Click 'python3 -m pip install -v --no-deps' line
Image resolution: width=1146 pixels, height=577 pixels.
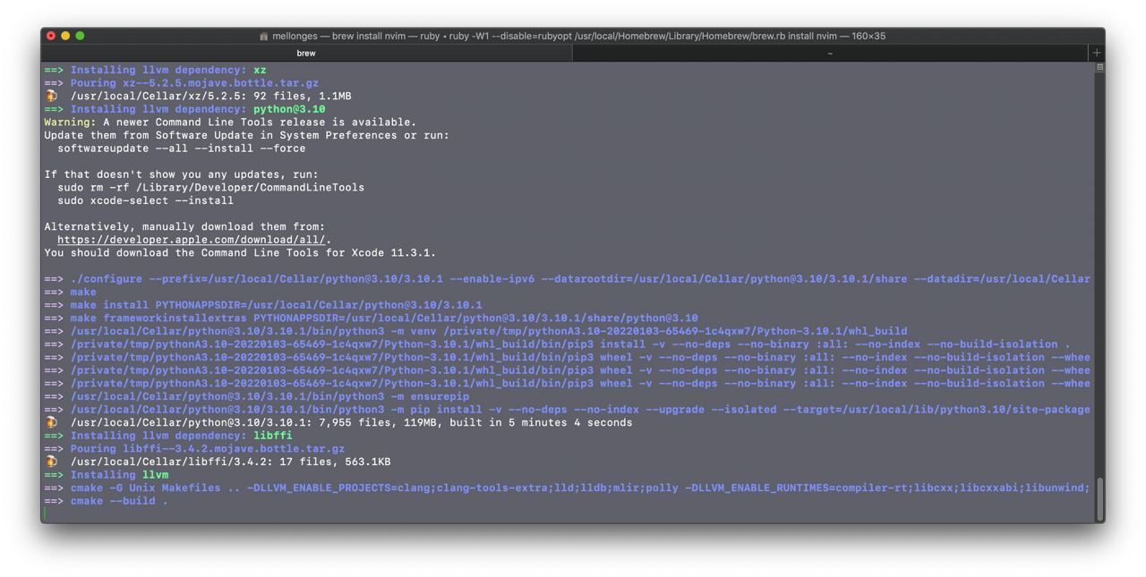tap(580, 410)
